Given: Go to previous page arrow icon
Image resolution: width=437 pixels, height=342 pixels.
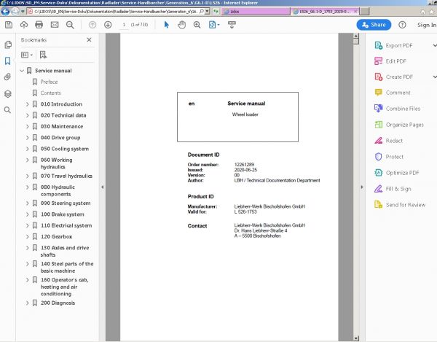Looking at the screenshot, I should click(x=92, y=25).
